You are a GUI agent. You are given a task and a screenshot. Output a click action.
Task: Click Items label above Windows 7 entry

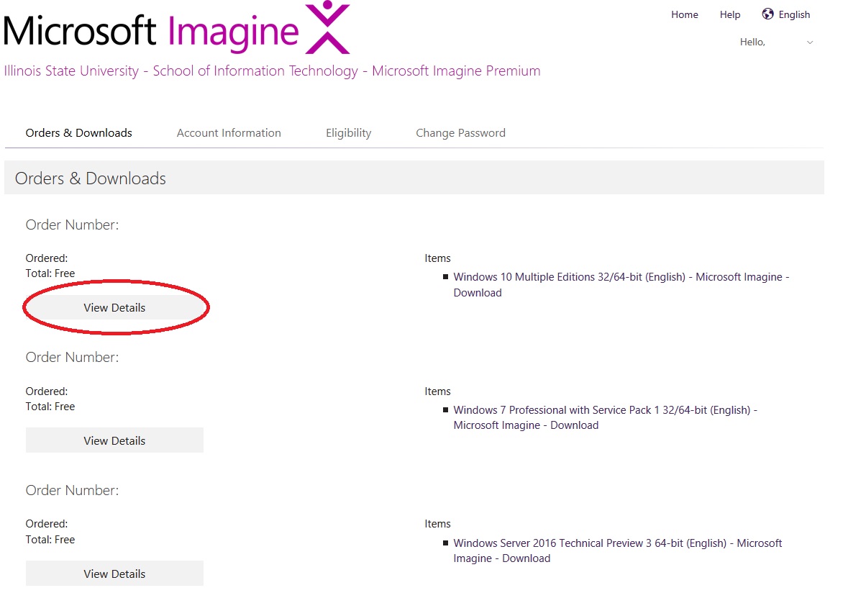[x=437, y=391]
